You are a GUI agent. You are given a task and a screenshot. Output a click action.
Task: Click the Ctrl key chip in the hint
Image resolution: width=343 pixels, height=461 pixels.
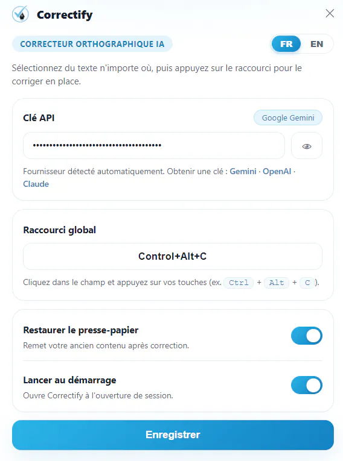pyautogui.click(x=239, y=283)
